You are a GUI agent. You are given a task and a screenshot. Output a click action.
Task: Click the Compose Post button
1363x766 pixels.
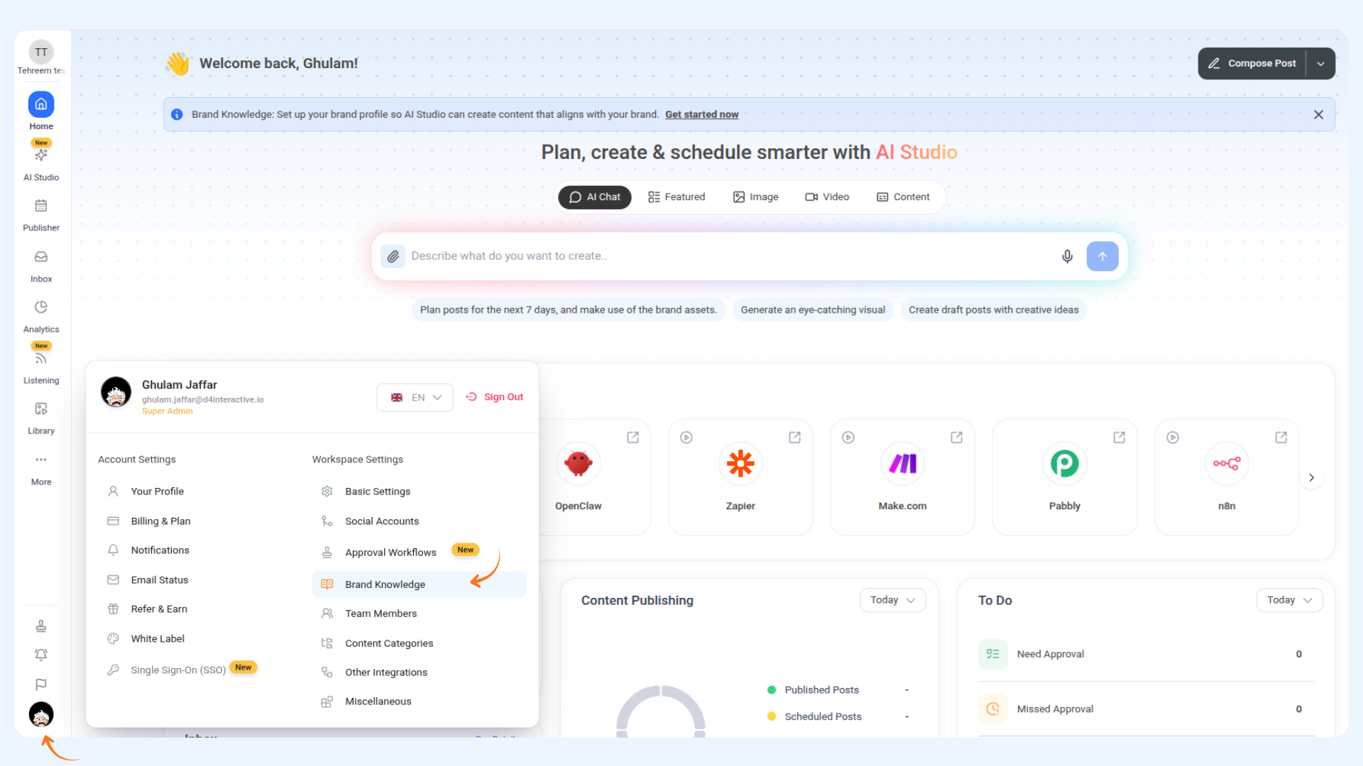coord(1252,63)
